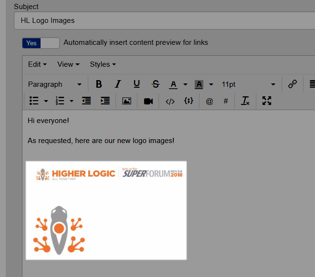Viewport: 315px width, 277px height.
Task: Insert a video with camera icon
Action: [148, 101]
